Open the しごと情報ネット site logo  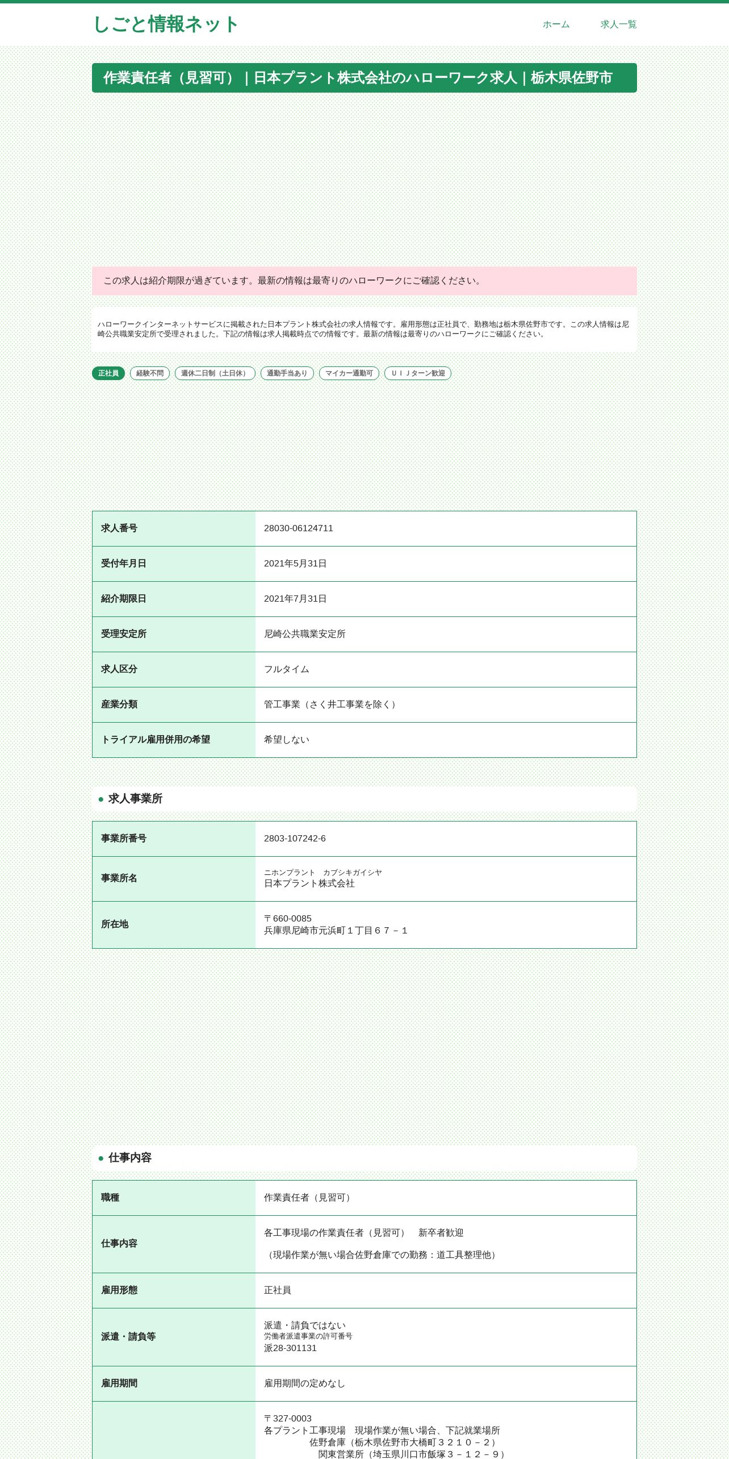click(165, 24)
